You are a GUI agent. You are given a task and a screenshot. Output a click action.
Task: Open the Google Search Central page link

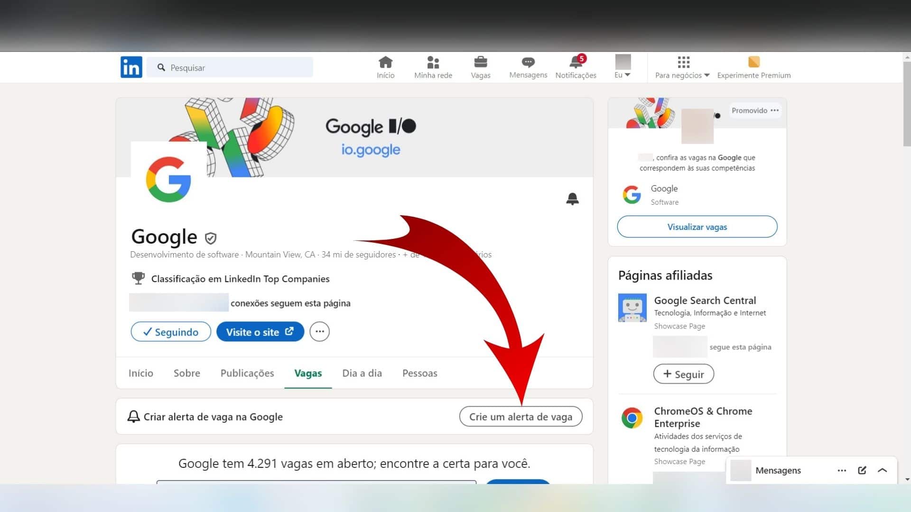(705, 300)
